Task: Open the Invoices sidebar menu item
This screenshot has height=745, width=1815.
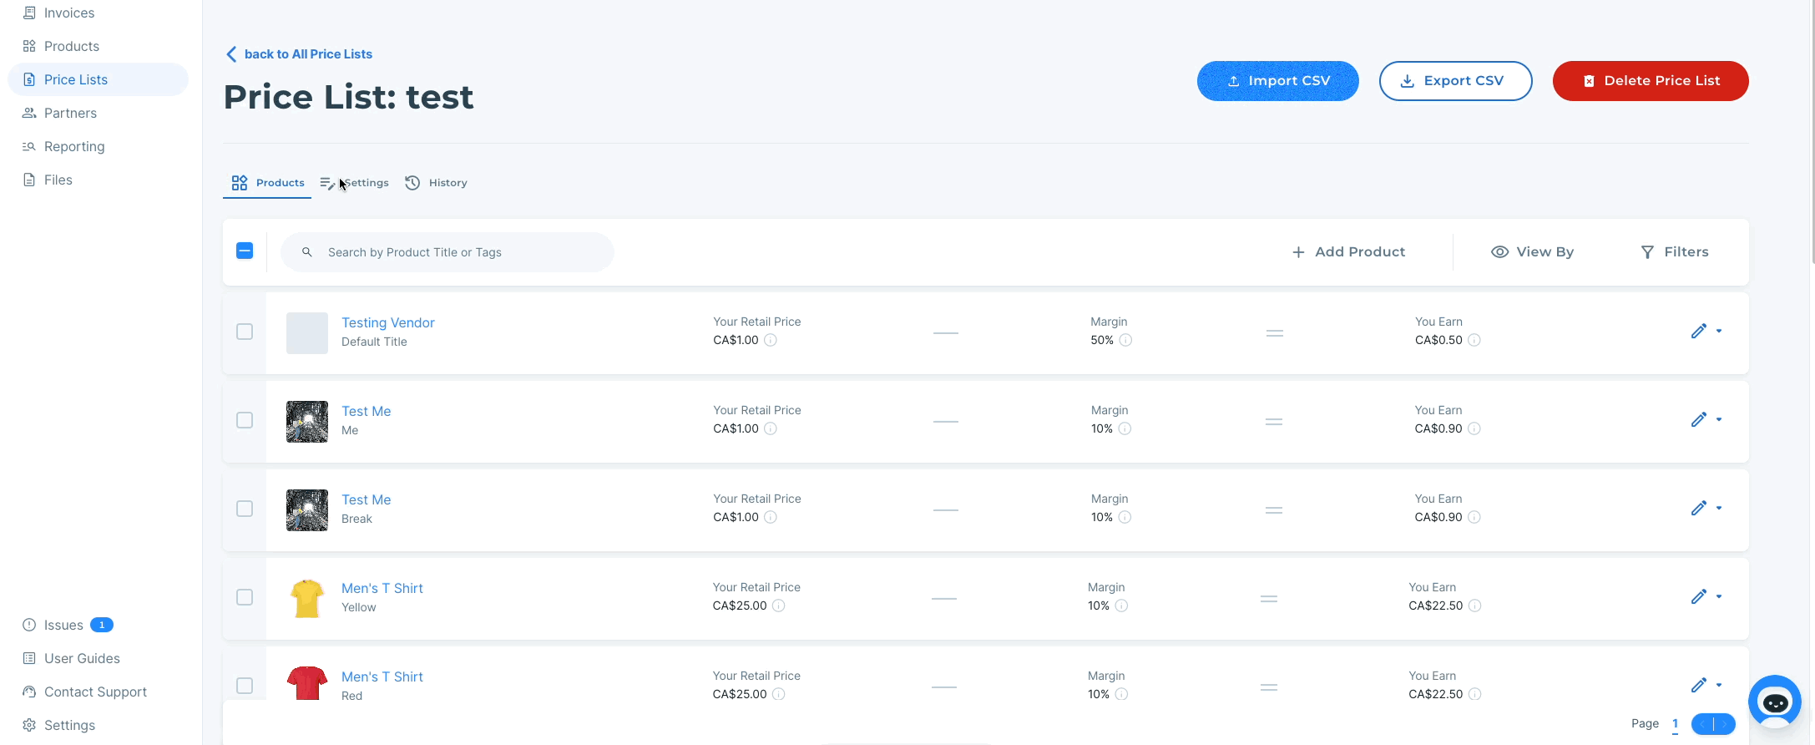Action: click(68, 13)
